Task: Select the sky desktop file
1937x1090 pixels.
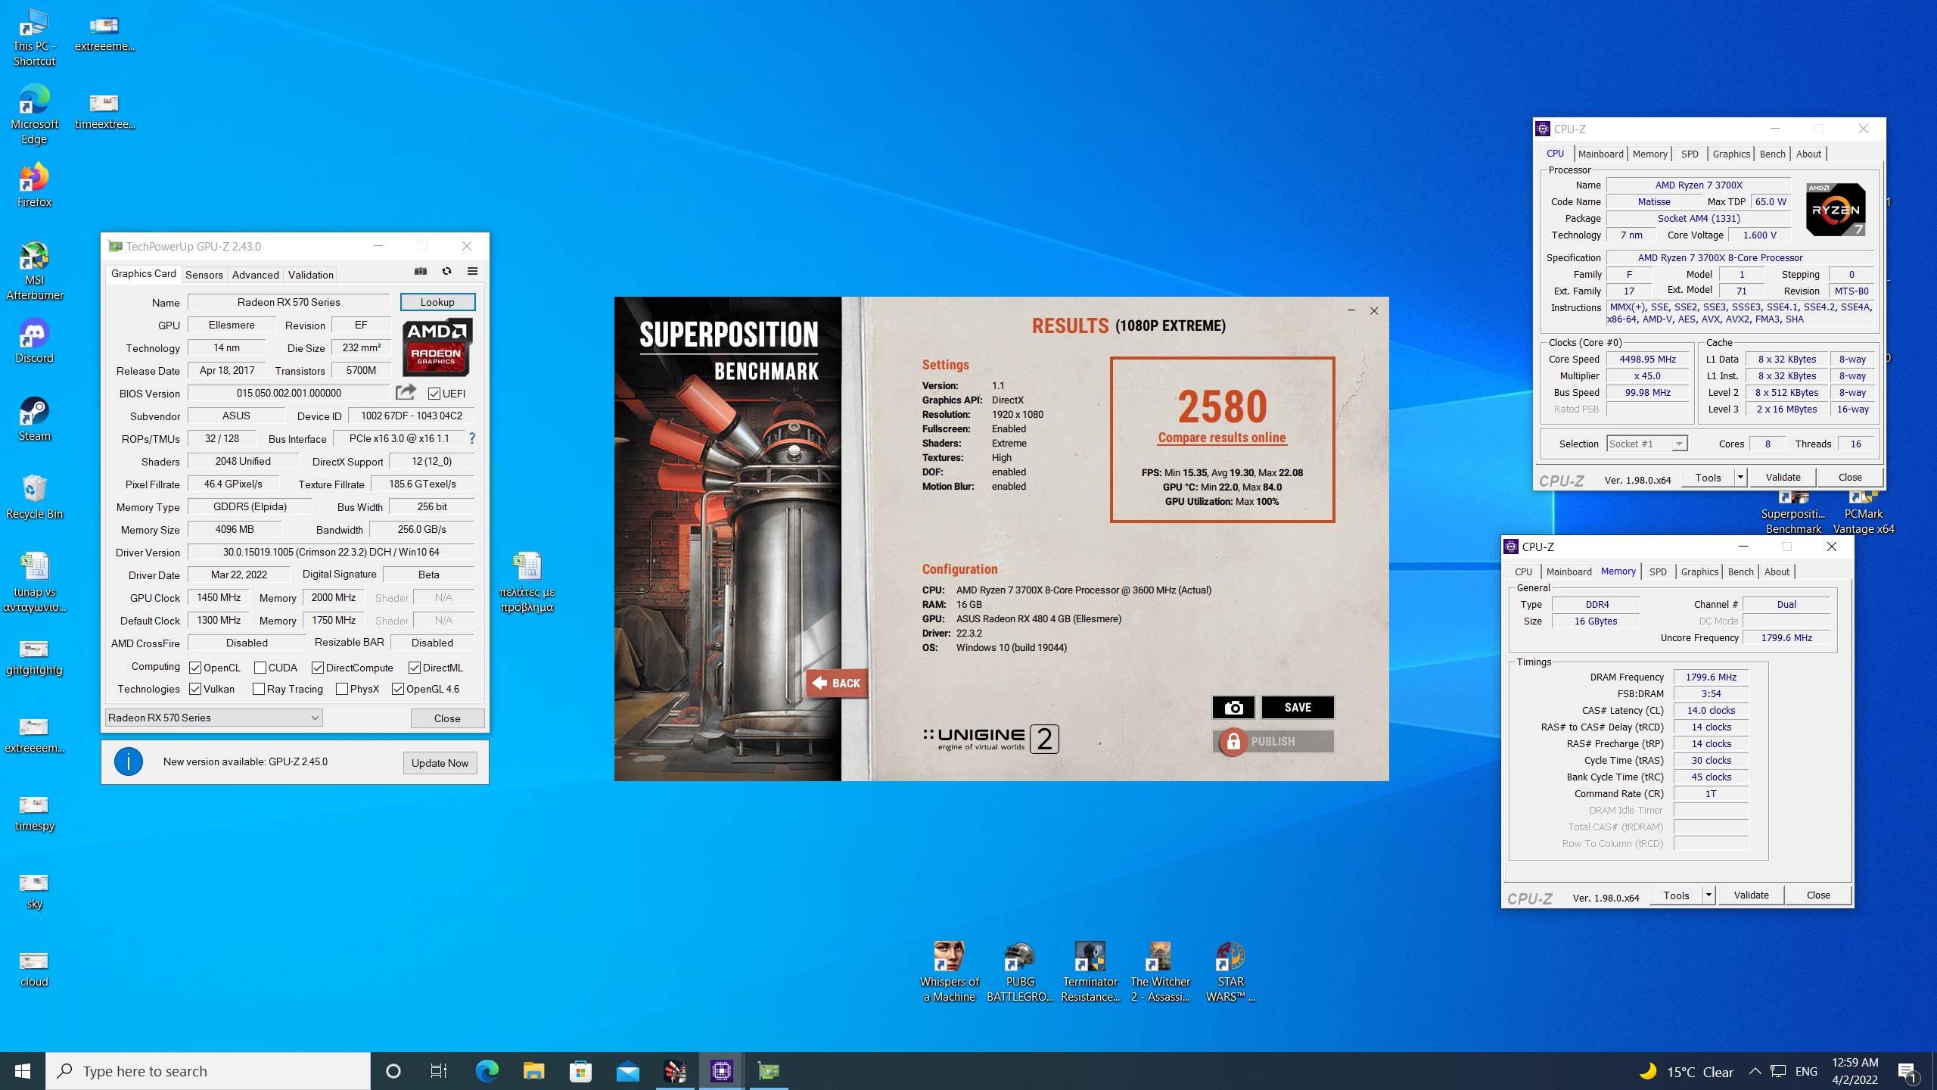Action: coord(34,892)
